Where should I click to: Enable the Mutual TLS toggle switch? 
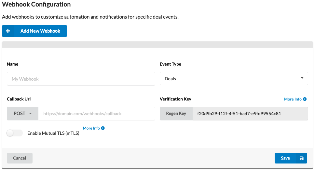(15, 133)
